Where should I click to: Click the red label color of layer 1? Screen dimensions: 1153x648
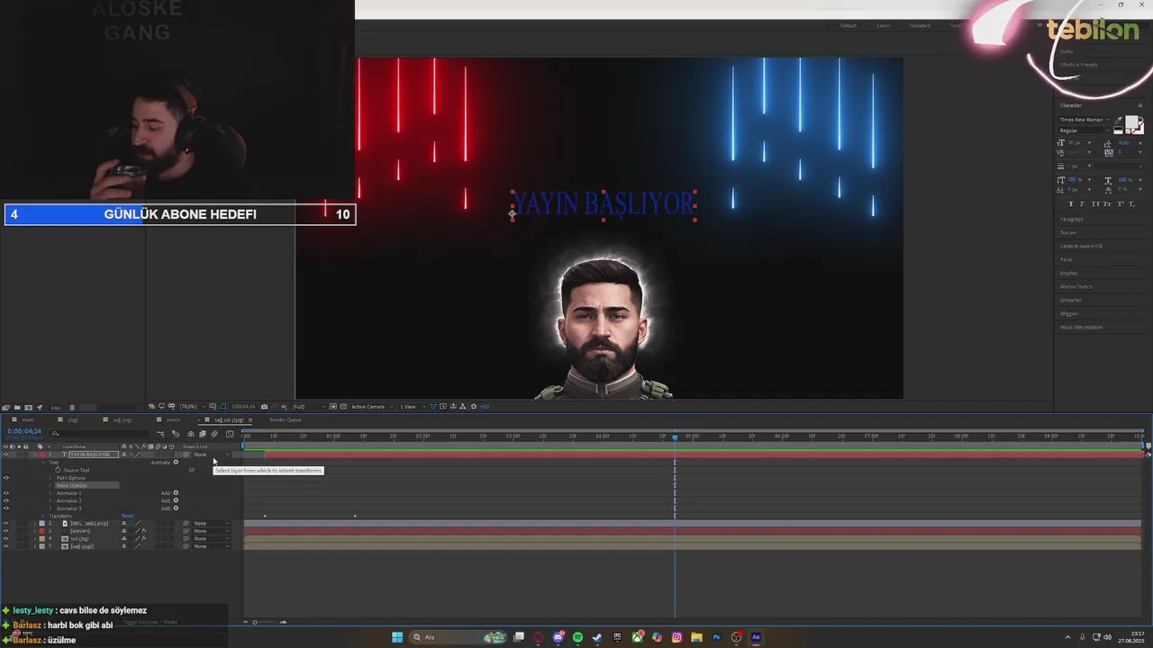[x=41, y=454]
